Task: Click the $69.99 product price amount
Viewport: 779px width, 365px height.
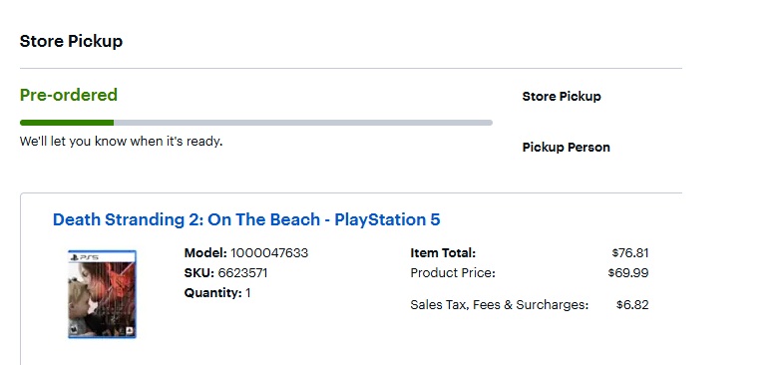Action: [628, 273]
